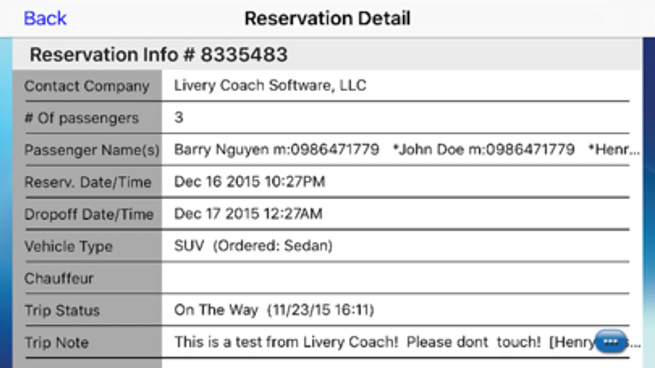Tap the Dec 17 2015 12:27AM dropoff time

point(248,214)
